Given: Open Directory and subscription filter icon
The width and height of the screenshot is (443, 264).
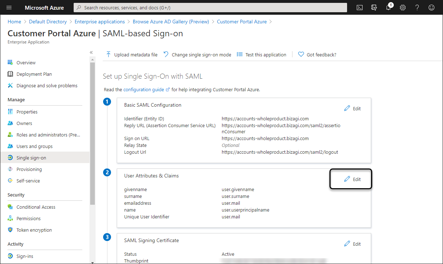Looking at the screenshot, I should click(x=374, y=8).
